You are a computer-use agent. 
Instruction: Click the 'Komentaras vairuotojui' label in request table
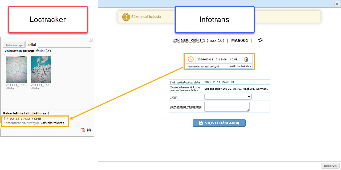203,66
